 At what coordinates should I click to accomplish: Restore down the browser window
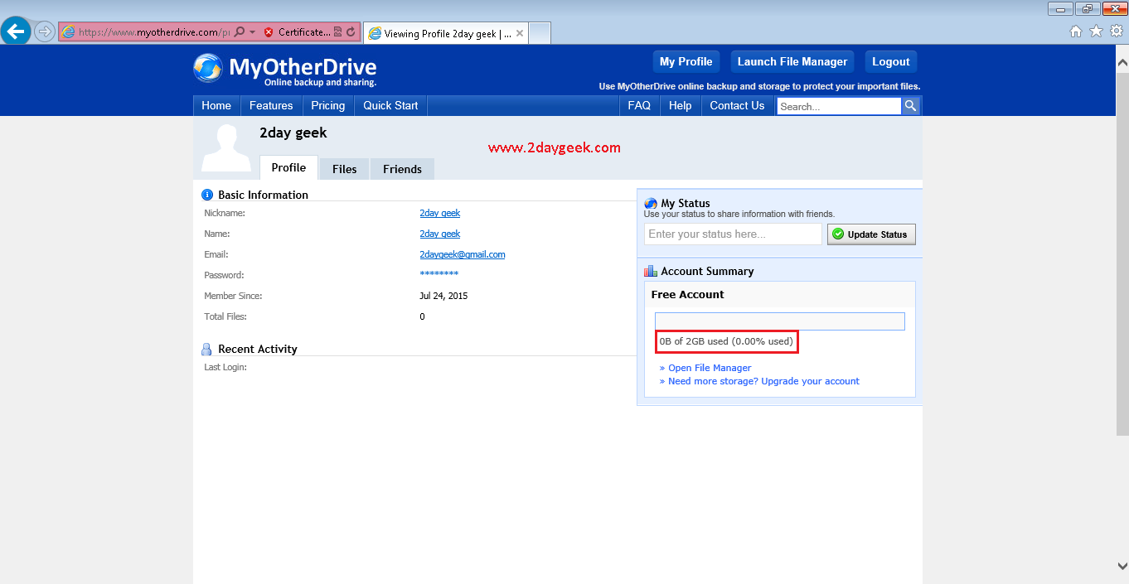click(x=1088, y=9)
